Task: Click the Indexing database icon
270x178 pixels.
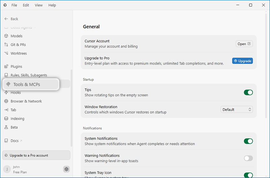Action: coord(6,118)
